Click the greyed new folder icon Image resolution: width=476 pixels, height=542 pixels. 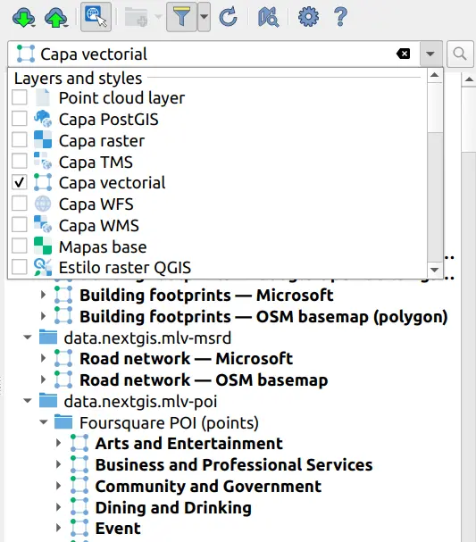pyautogui.click(x=137, y=17)
